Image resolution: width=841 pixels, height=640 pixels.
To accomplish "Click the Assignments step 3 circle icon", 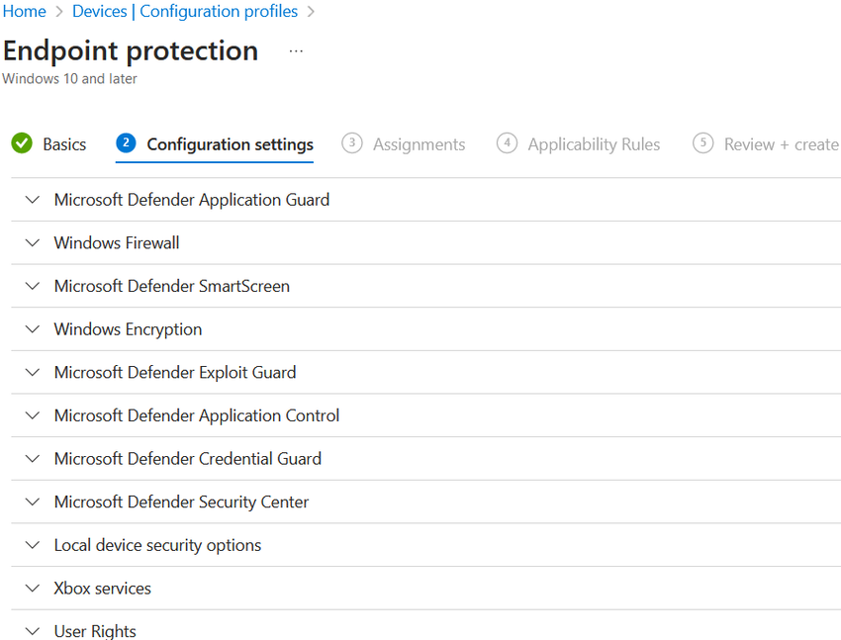I will (x=352, y=143).
